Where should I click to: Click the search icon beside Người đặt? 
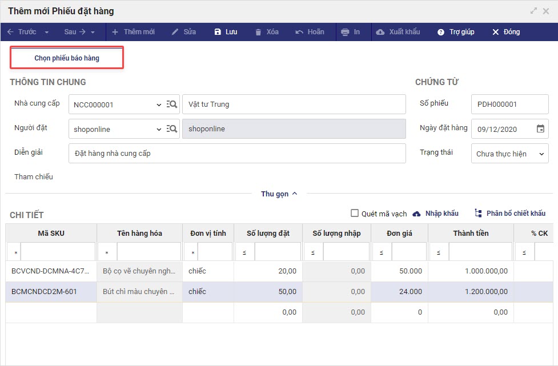(172, 129)
